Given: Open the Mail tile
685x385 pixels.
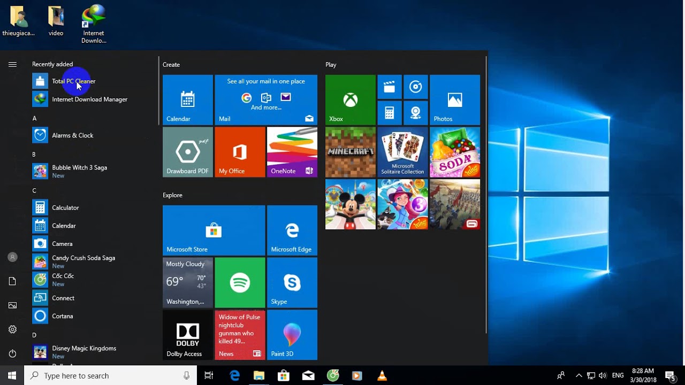Looking at the screenshot, I should [266, 100].
